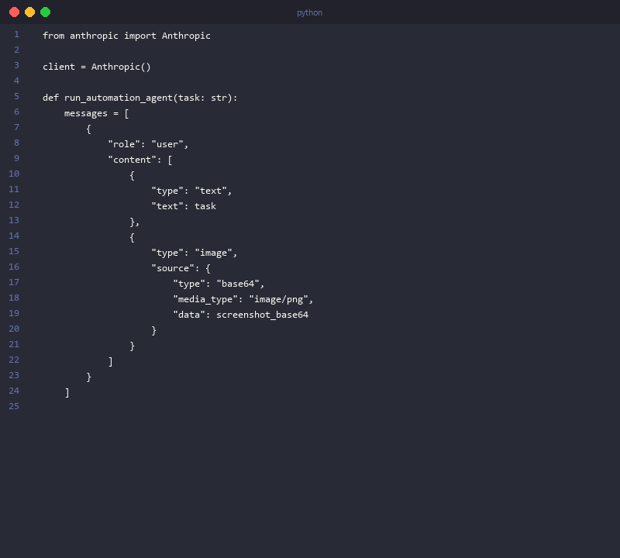Click the "from" keyword on line 1

(x=53, y=36)
